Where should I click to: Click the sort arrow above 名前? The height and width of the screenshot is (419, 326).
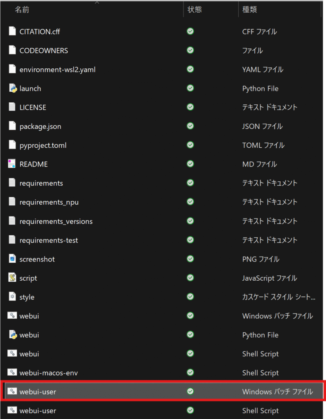97,2
